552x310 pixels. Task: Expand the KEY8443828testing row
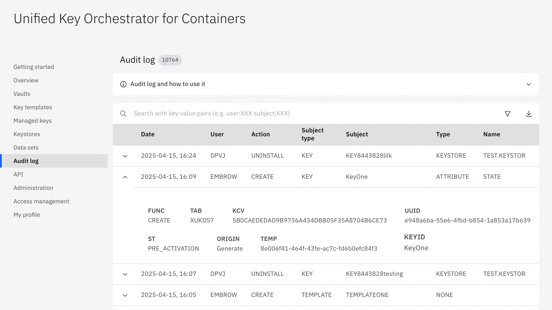pyautogui.click(x=125, y=274)
